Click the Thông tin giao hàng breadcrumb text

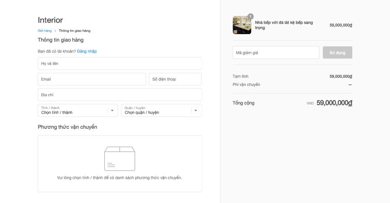tap(75, 31)
